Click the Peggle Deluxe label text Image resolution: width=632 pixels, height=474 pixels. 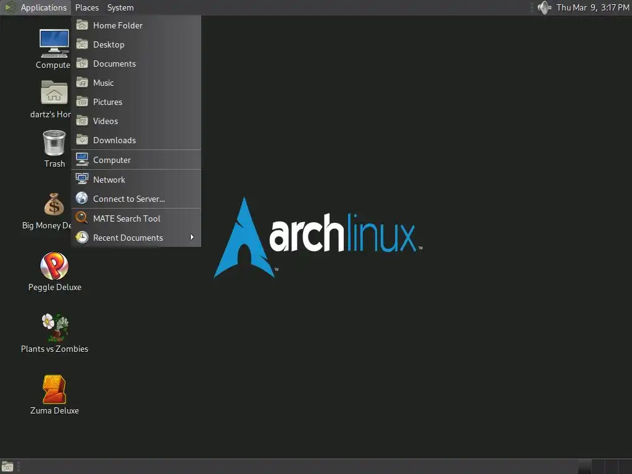55,288
